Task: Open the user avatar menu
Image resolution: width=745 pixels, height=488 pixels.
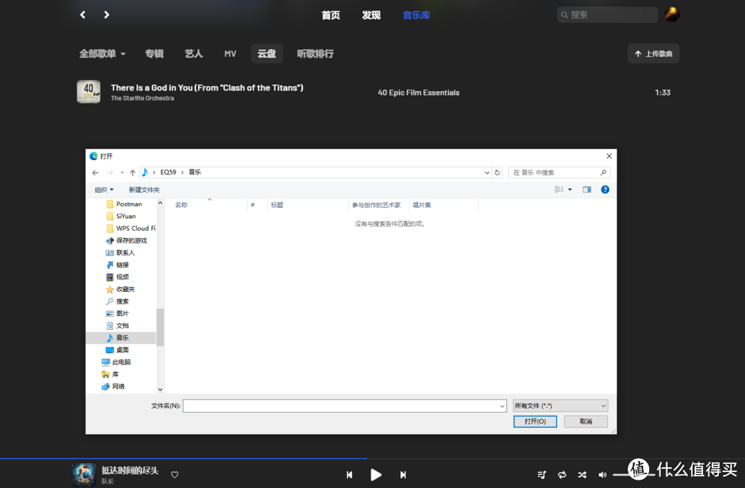Action: tap(672, 14)
